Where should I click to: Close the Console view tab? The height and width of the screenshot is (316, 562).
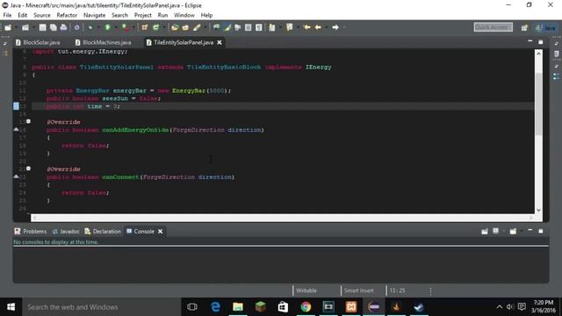coord(160,232)
